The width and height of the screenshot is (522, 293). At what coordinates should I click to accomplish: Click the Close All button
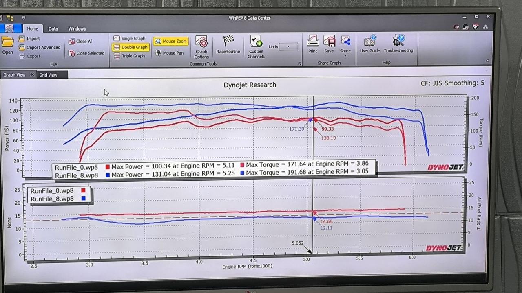click(80, 42)
